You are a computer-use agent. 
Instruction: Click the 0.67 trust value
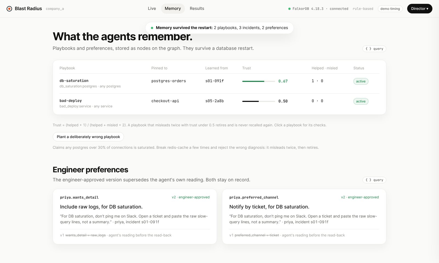[283, 81]
